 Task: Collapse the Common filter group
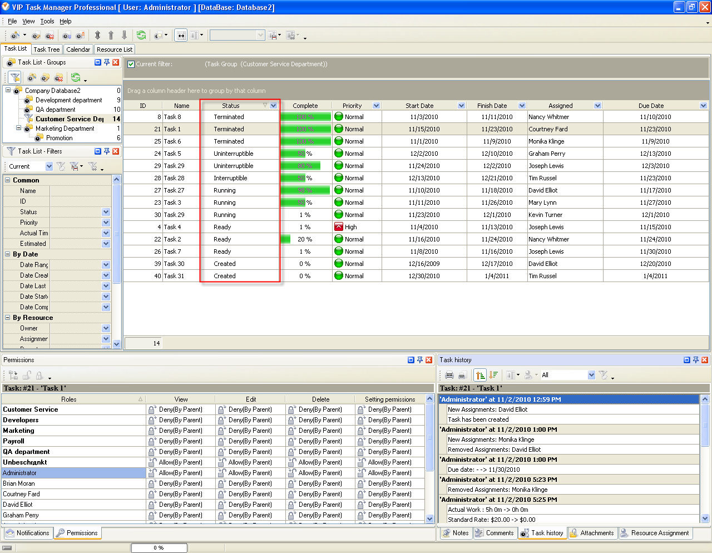coord(8,180)
